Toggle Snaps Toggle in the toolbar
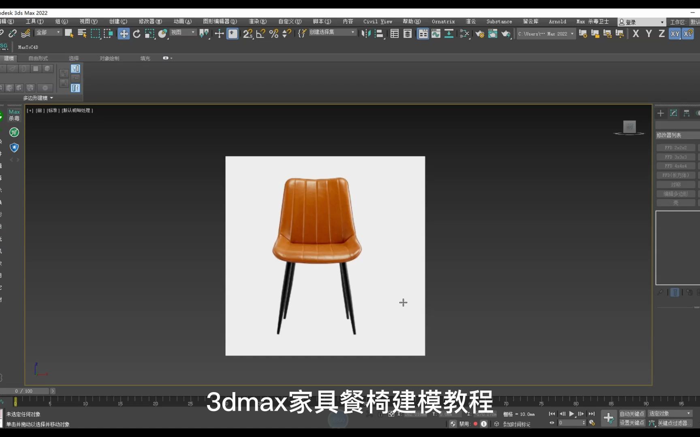This screenshot has width=700, height=437. click(x=248, y=34)
